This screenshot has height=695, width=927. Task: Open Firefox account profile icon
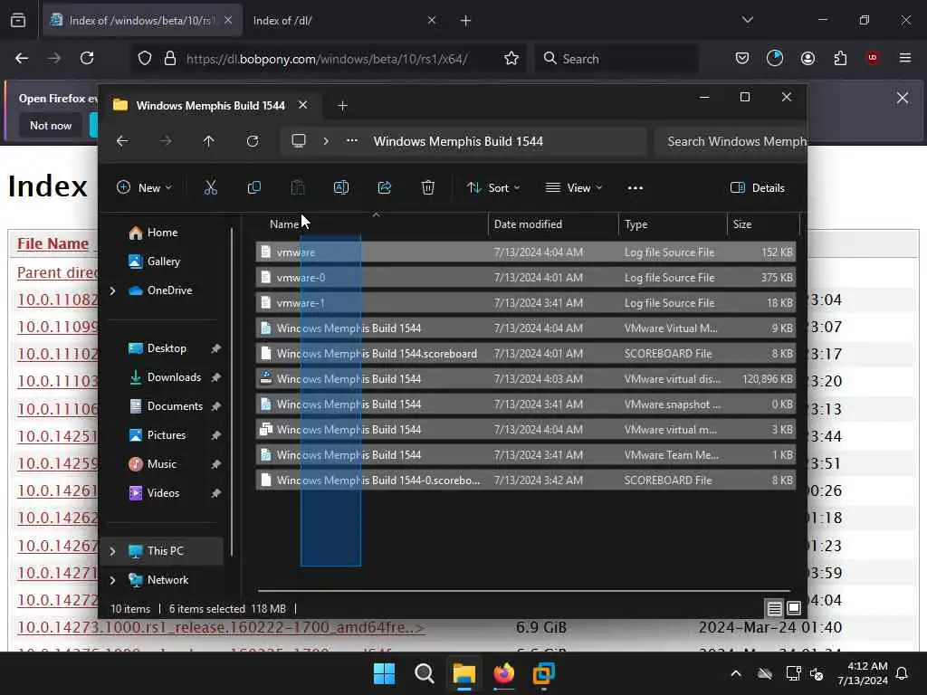808,58
